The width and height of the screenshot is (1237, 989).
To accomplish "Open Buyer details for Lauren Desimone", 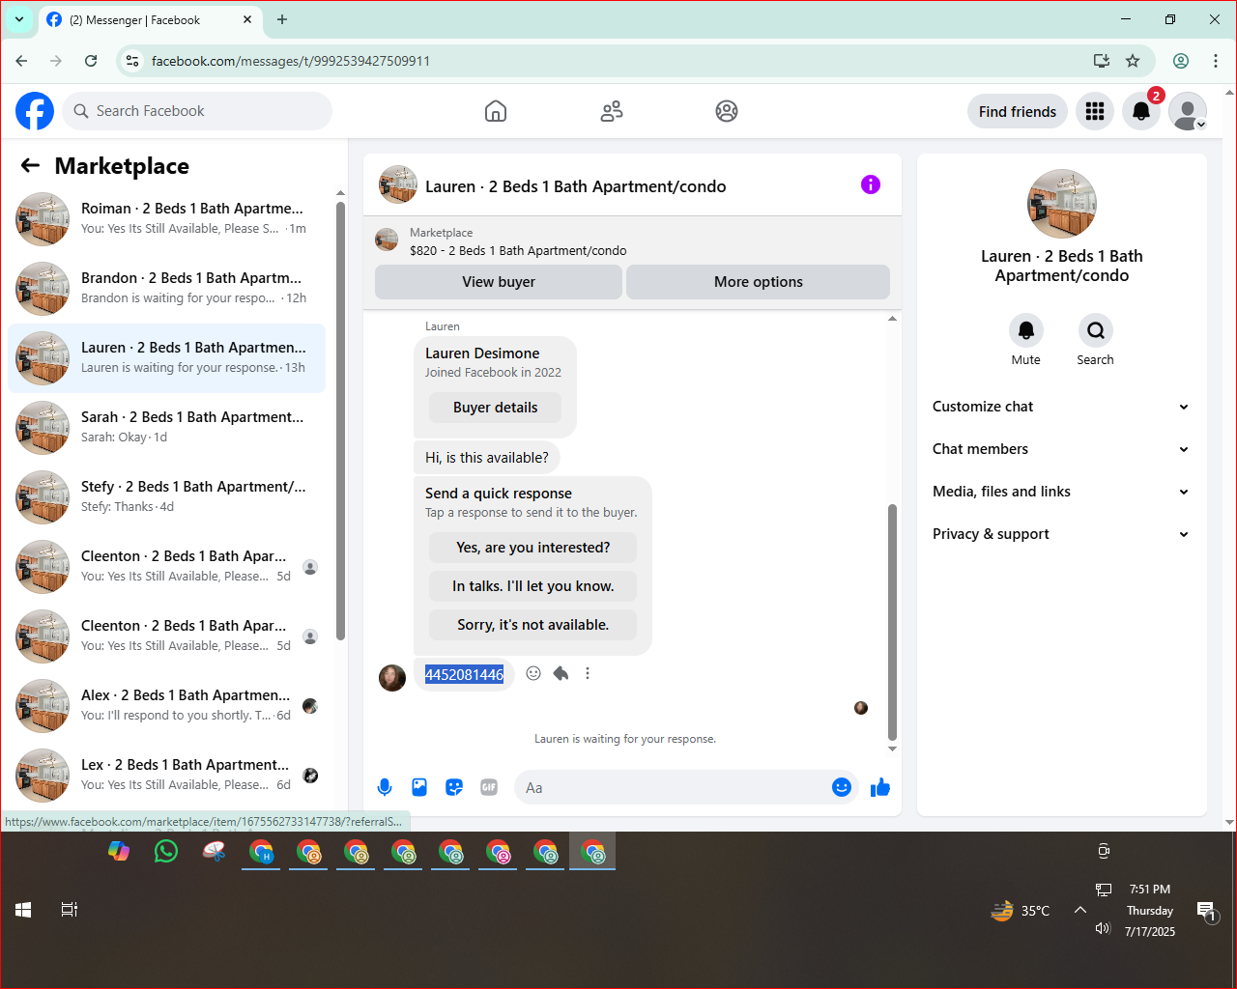I will pyautogui.click(x=495, y=408).
